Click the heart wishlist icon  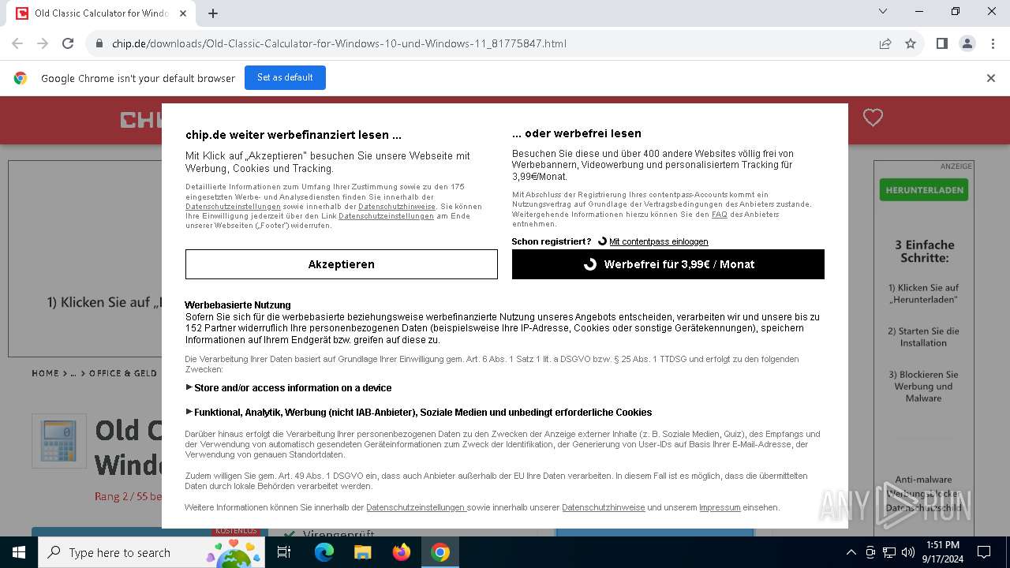point(873,118)
